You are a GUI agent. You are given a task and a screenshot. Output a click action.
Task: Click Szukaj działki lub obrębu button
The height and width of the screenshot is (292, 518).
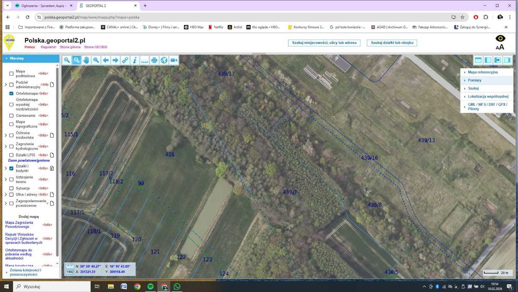(x=392, y=43)
